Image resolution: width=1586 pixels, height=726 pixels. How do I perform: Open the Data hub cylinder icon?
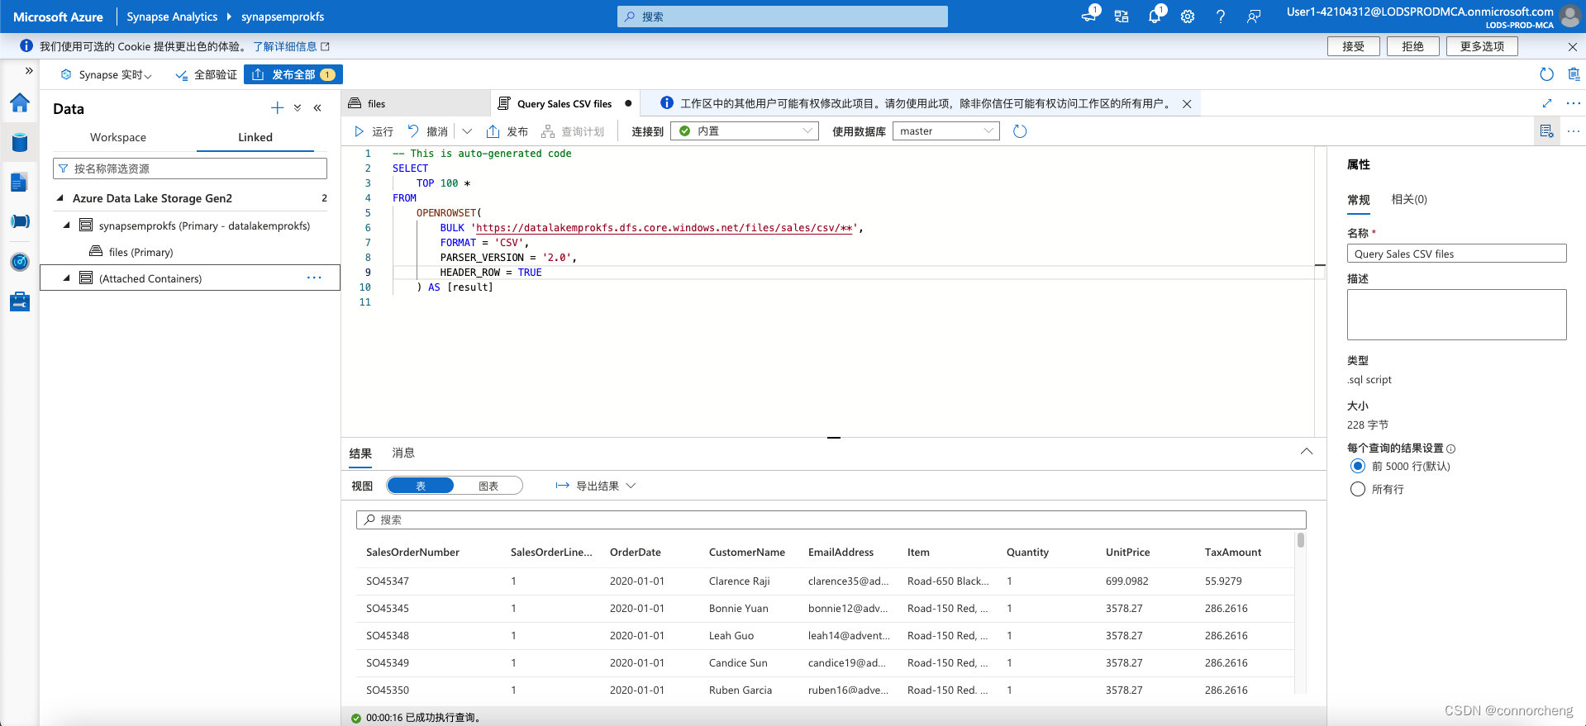click(20, 142)
